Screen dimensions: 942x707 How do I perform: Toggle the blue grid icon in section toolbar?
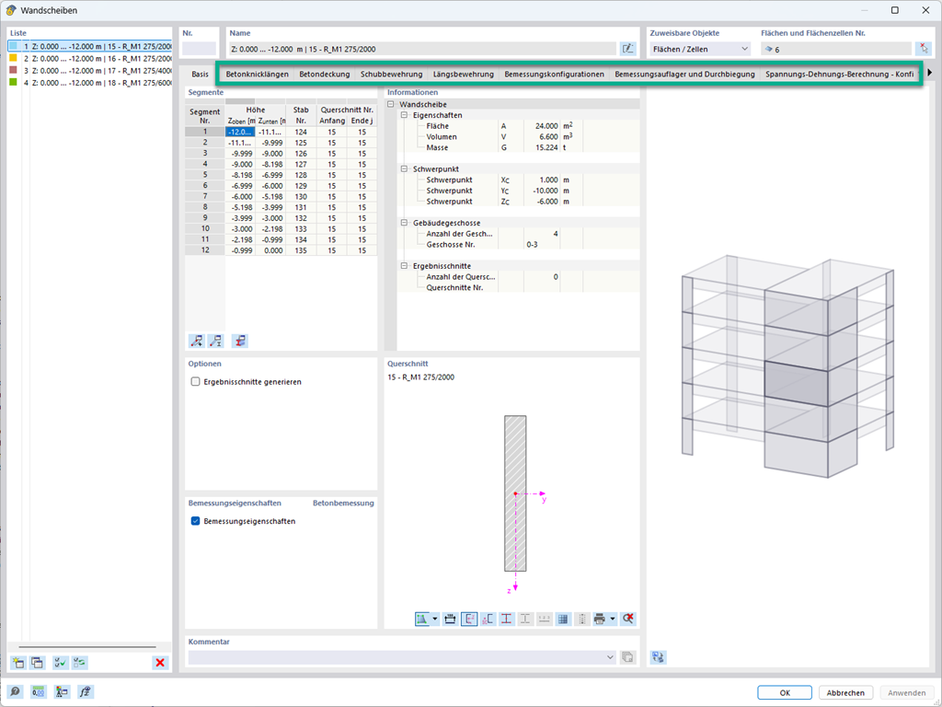coord(563,619)
